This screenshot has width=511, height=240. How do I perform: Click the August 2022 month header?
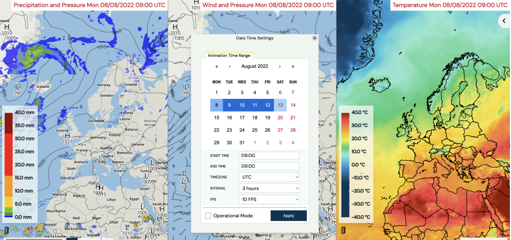[x=254, y=66]
